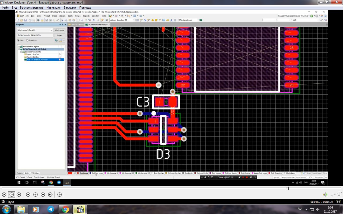Open the Design menu

point(62,16)
